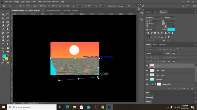Switch to the Paths tab
Image resolution: width=197 pixels, height=110 pixels.
tap(155, 45)
